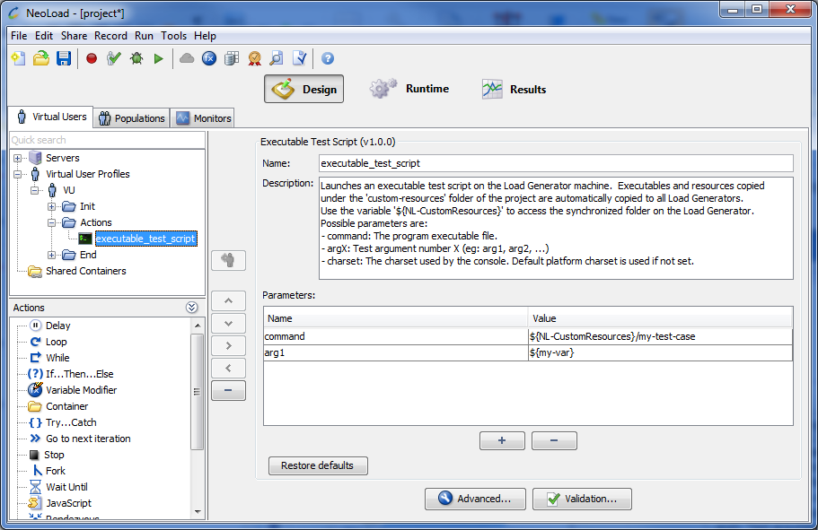Open the Advanced... settings

475,499
